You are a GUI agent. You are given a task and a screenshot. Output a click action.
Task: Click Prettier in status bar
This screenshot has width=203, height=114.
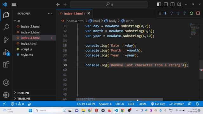pyautogui.click(x=177, y=104)
